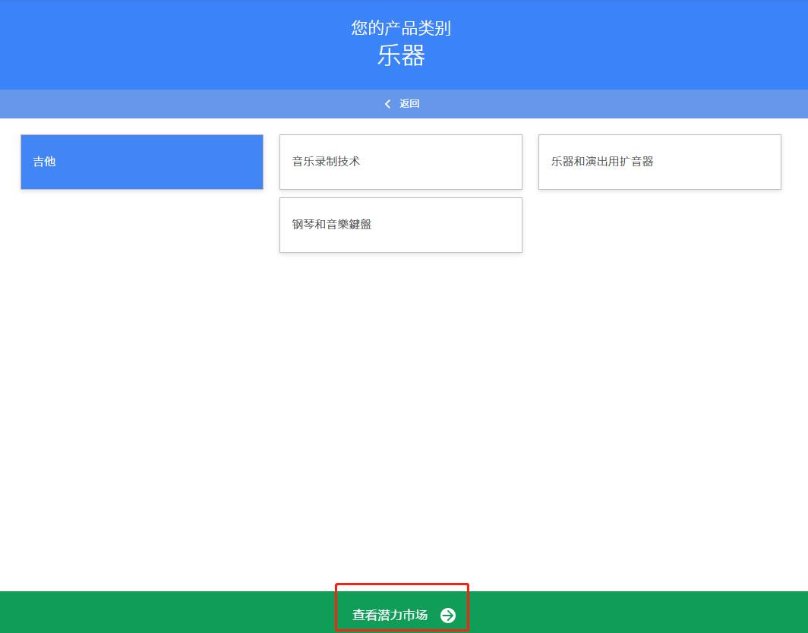Screen dimensions: 808x633
Task: Click the red-outlined button at bottom
Action: pyautogui.click(x=402, y=608)
